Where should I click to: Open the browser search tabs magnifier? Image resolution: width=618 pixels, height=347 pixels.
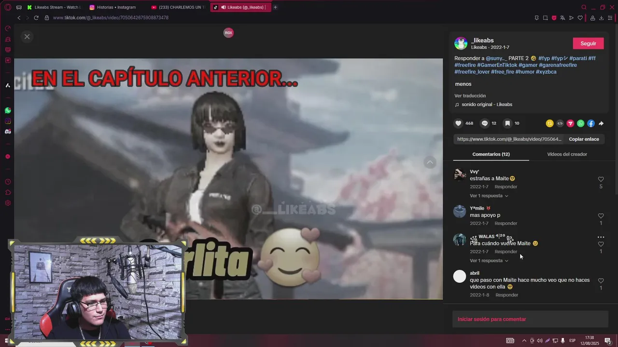coord(584,7)
